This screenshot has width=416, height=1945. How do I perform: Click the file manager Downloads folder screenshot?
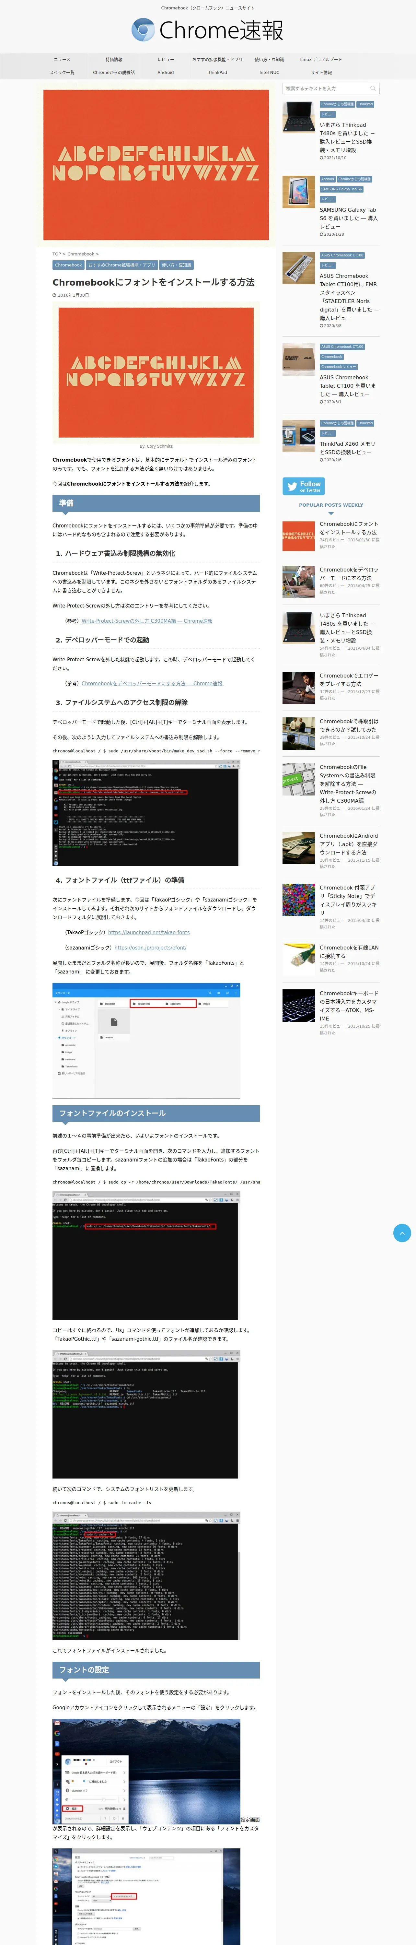[146, 1041]
